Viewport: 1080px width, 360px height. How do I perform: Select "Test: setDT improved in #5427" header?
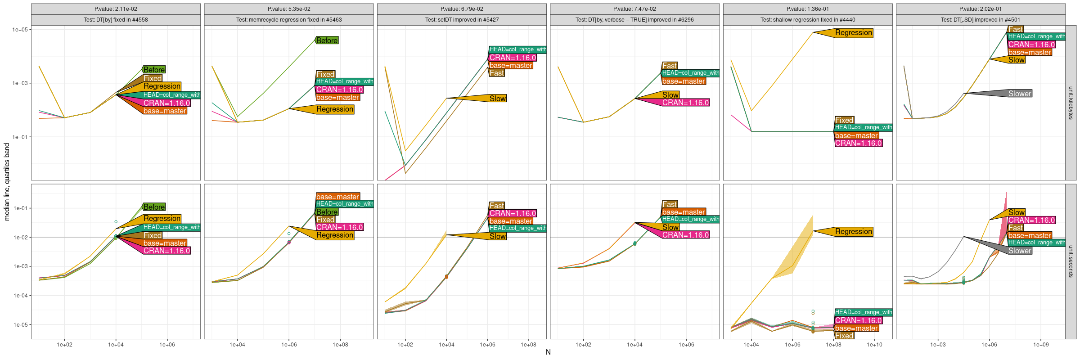(462, 20)
